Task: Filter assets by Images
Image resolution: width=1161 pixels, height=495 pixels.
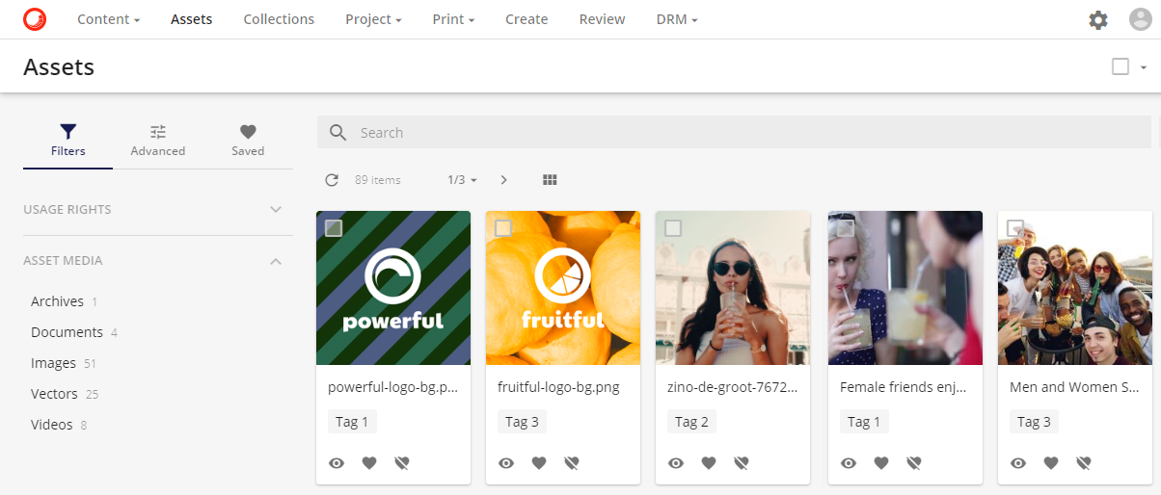Action: [x=54, y=363]
